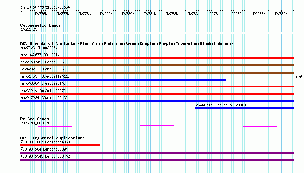
Task: Click the brown bar for nsv428232
Action: click(x=157, y=73)
